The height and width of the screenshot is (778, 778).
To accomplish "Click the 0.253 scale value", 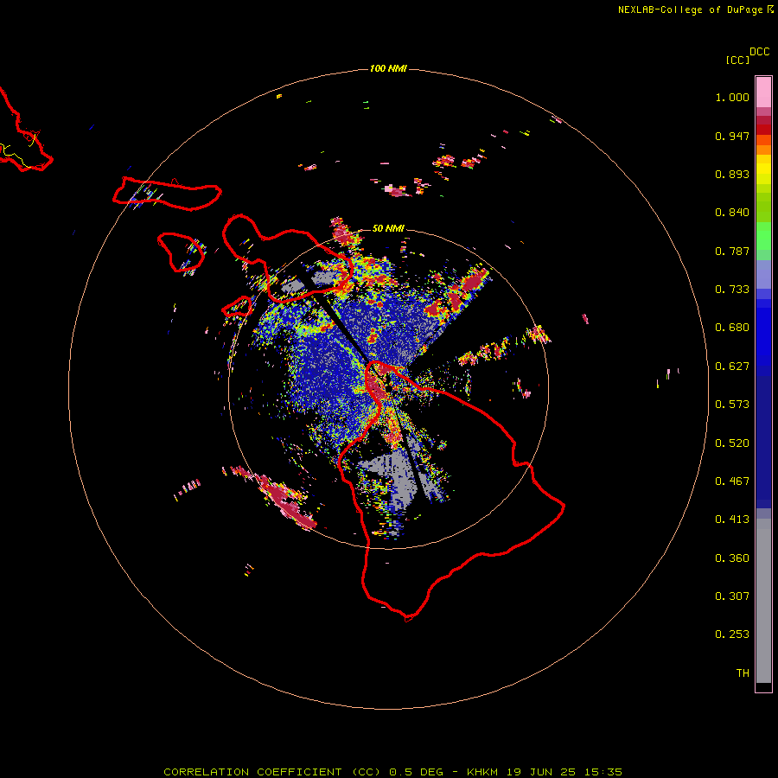I will pos(732,635).
